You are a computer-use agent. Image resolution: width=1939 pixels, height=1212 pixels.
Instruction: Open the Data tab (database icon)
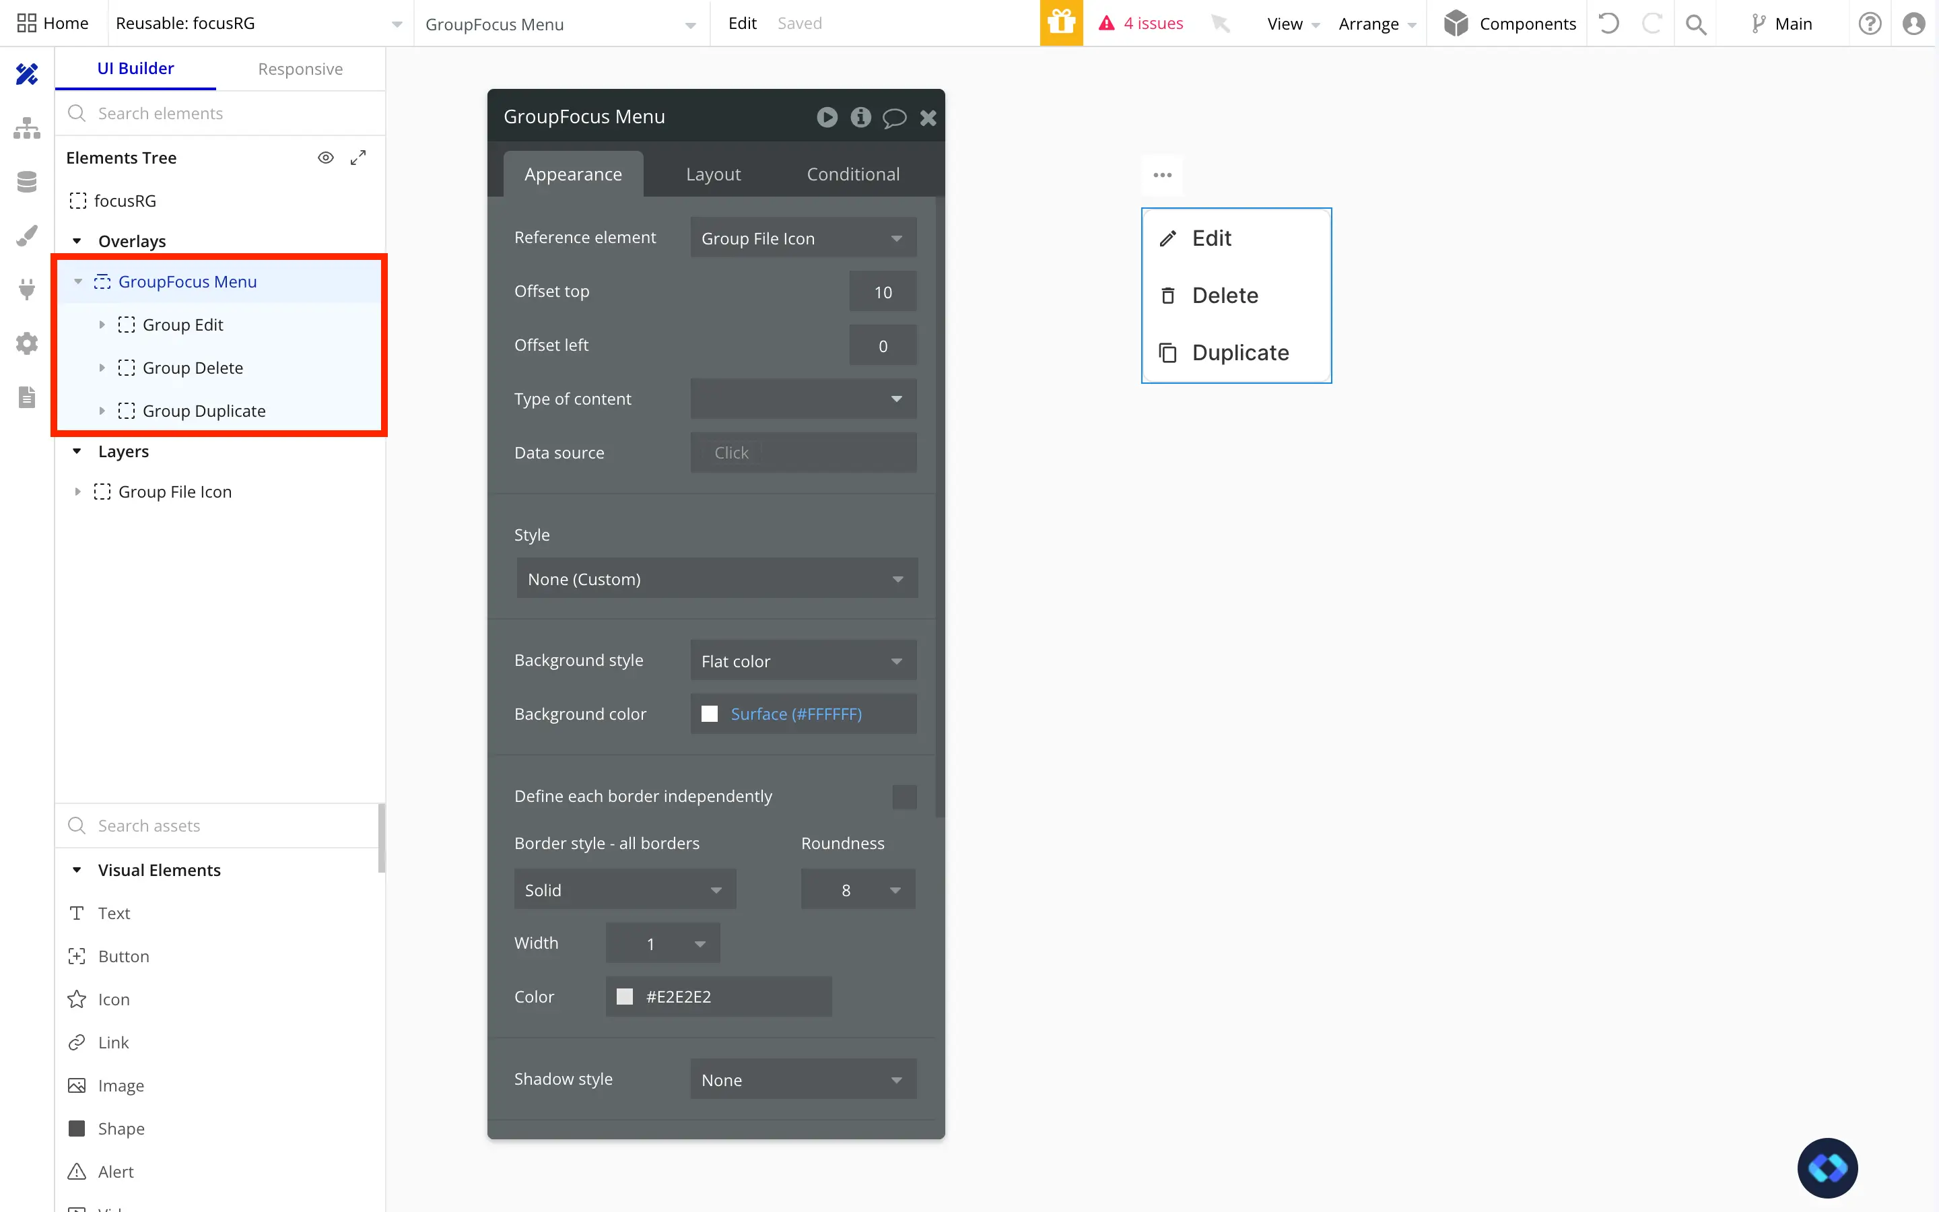26,181
